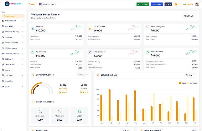Open the This Month period dropdown
The image size is (202, 131).
tap(190, 16)
